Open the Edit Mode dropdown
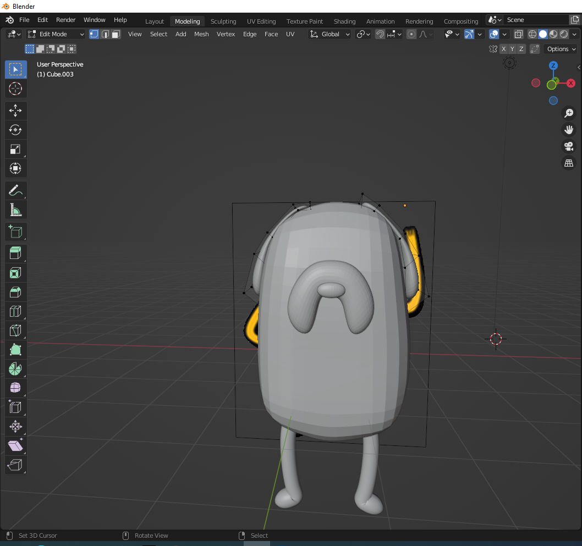582x546 pixels. tap(56, 34)
